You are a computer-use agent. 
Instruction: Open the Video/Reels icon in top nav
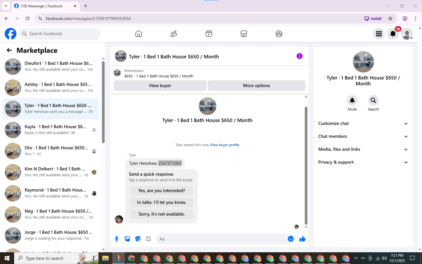point(209,34)
